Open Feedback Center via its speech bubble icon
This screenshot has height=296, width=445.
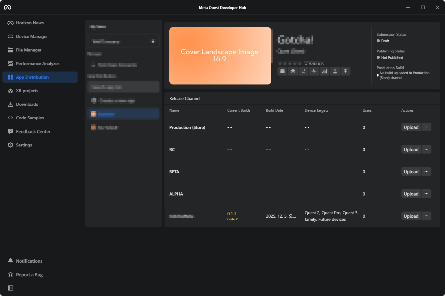coord(11,131)
